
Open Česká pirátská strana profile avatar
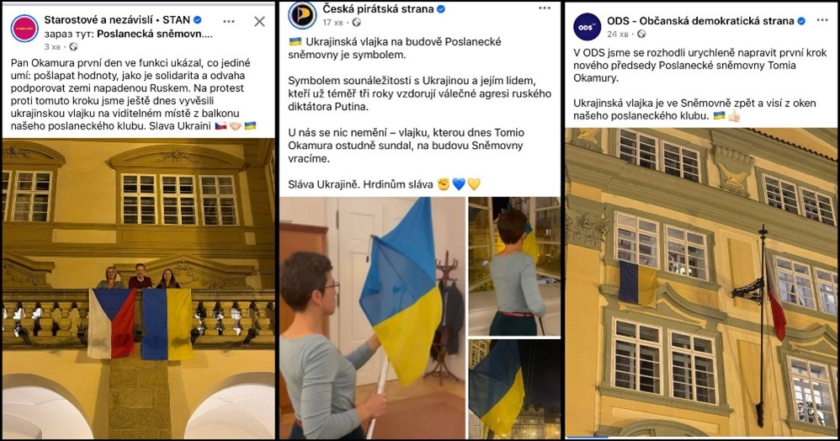[303, 15]
